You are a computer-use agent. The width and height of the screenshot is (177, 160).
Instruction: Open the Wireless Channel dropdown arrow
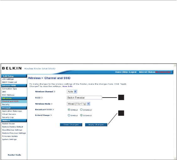coord(75,92)
